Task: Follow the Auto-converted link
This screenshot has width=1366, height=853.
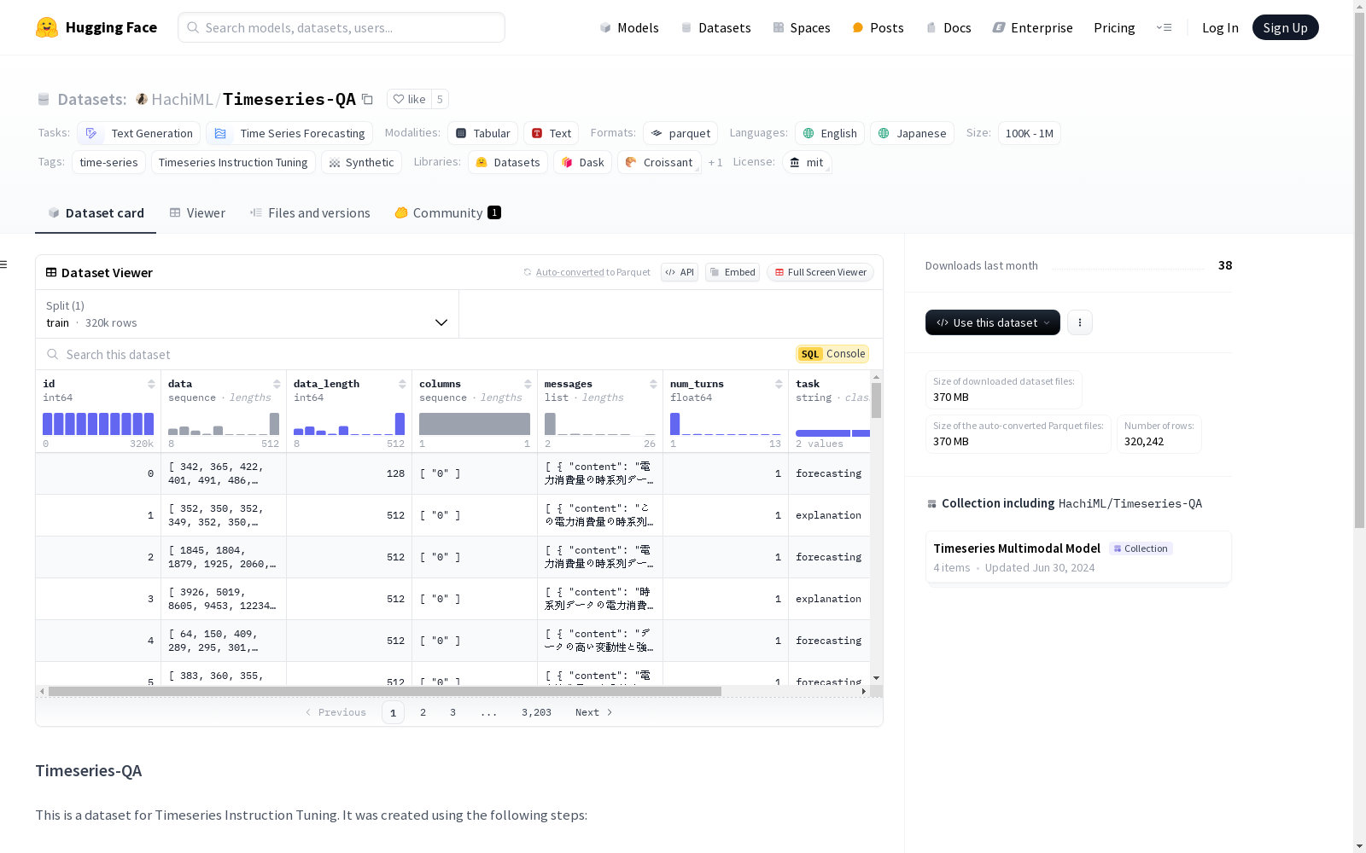Action: click(569, 272)
